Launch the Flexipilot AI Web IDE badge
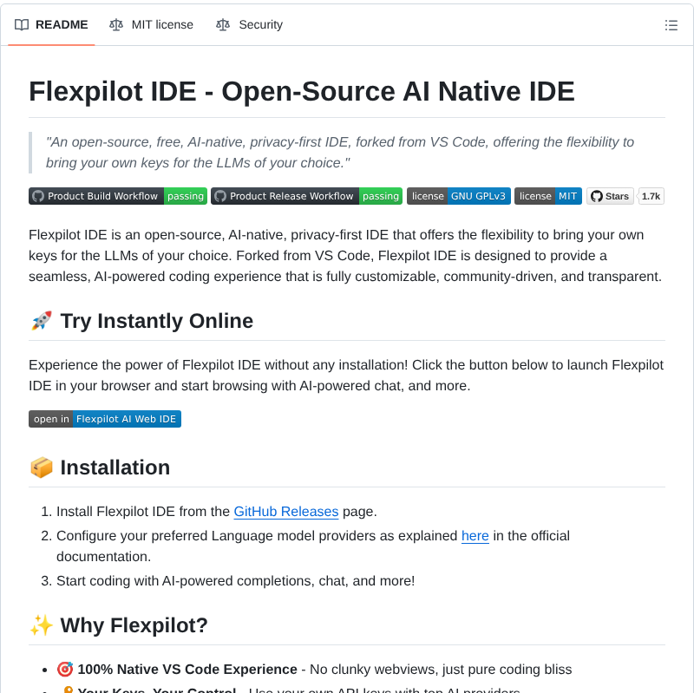Viewport: 694px width, 693px height. coord(127,419)
